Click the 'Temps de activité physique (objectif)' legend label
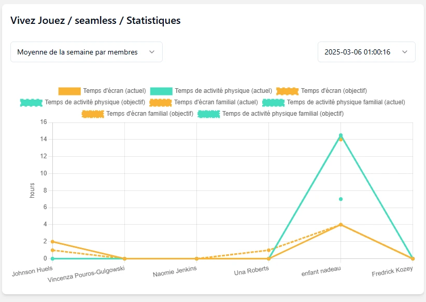426x302 pixels. 95,102
